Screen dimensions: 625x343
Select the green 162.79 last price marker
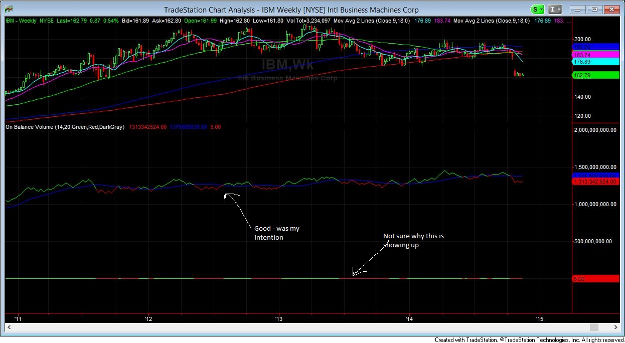(596, 75)
